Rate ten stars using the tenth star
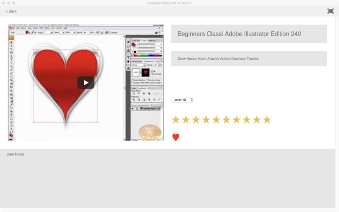The height and width of the screenshot is (212, 339). (x=267, y=120)
